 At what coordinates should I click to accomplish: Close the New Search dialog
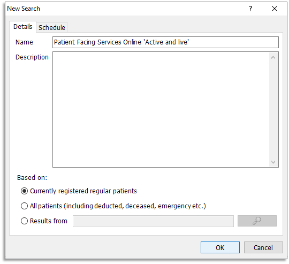coord(275,9)
